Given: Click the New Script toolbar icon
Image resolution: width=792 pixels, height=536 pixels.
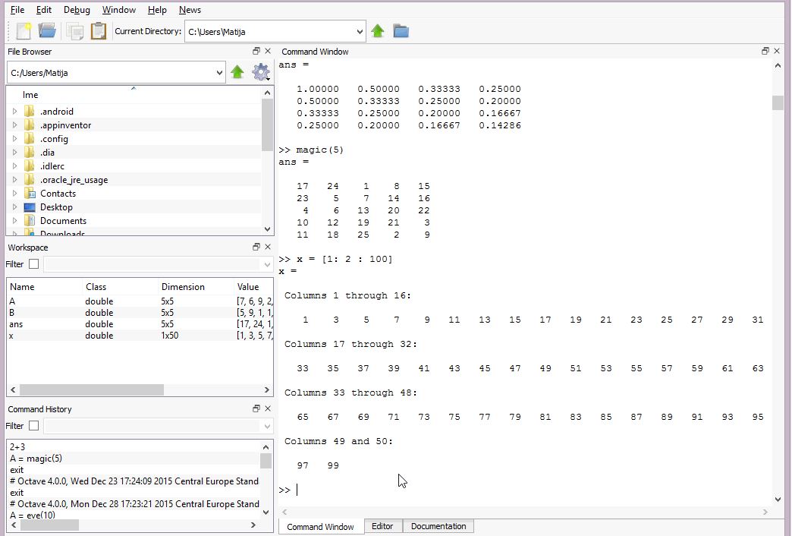Looking at the screenshot, I should [24, 31].
